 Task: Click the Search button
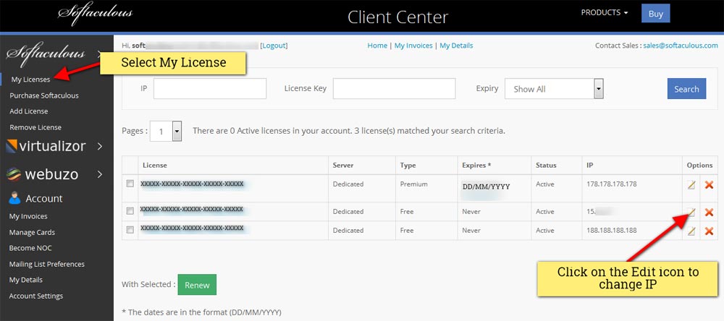[x=686, y=89]
